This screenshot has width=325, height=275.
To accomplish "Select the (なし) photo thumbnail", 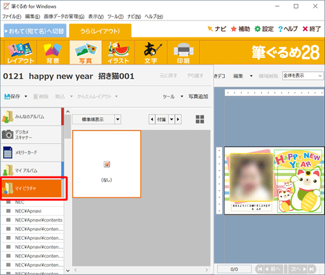I will [107, 164].
